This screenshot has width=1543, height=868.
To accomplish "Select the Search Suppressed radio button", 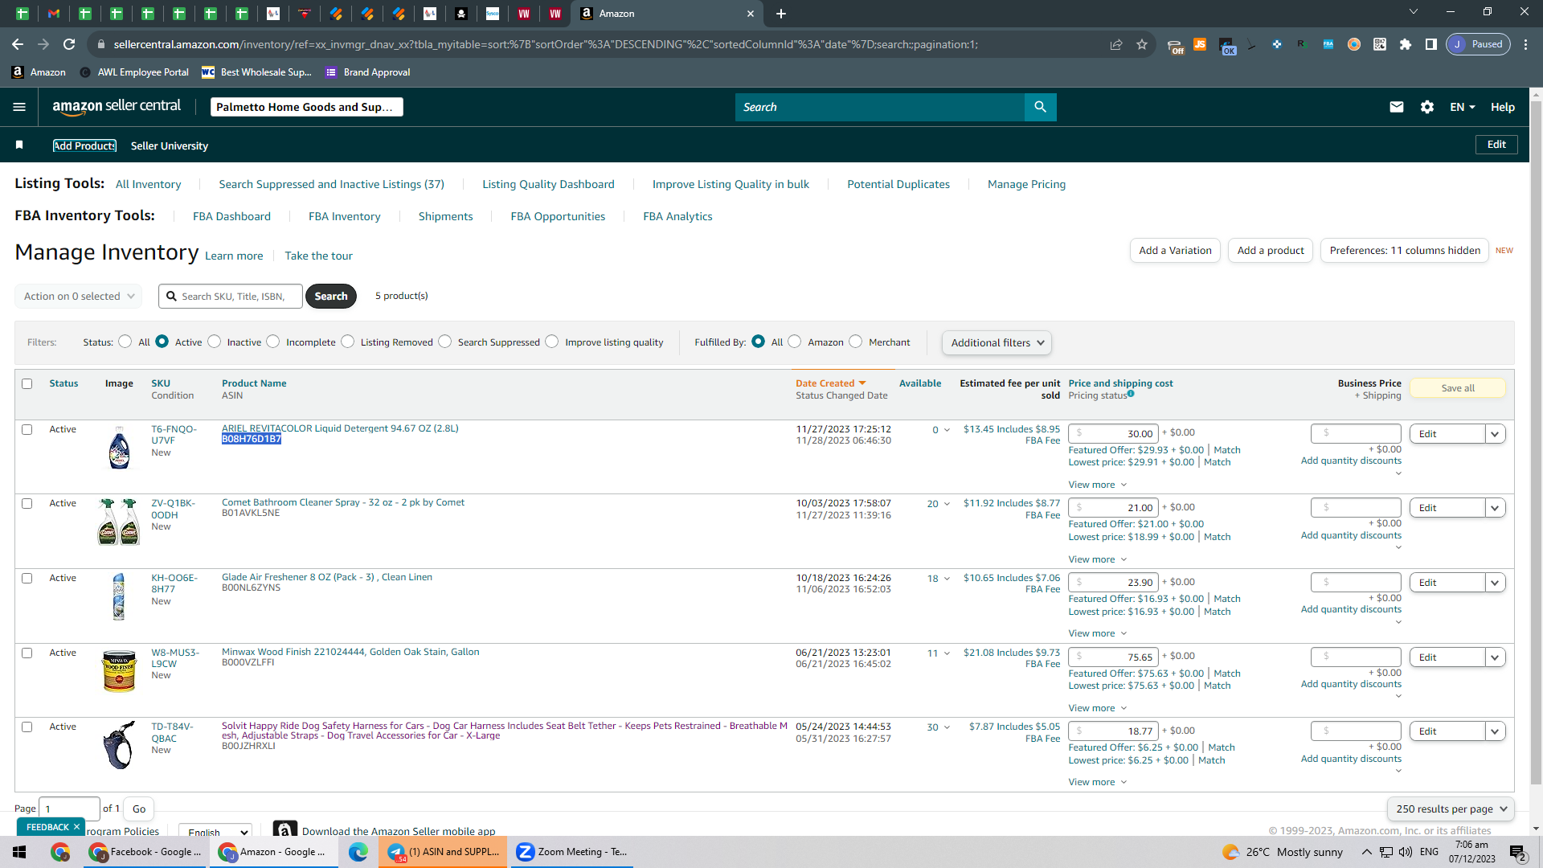I will pyautogui.click(x=445, y=342).
